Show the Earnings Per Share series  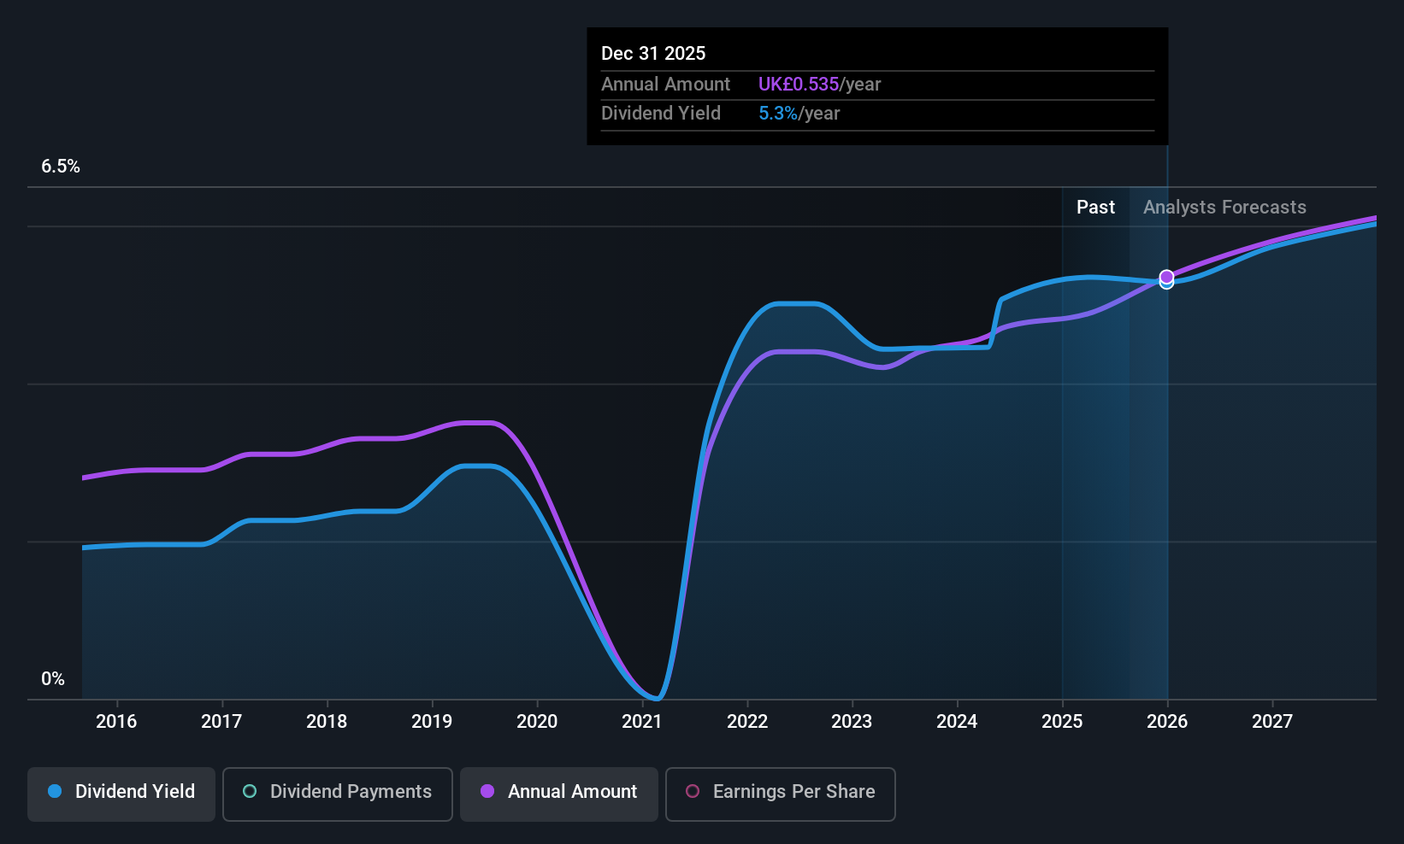(781, 794)
